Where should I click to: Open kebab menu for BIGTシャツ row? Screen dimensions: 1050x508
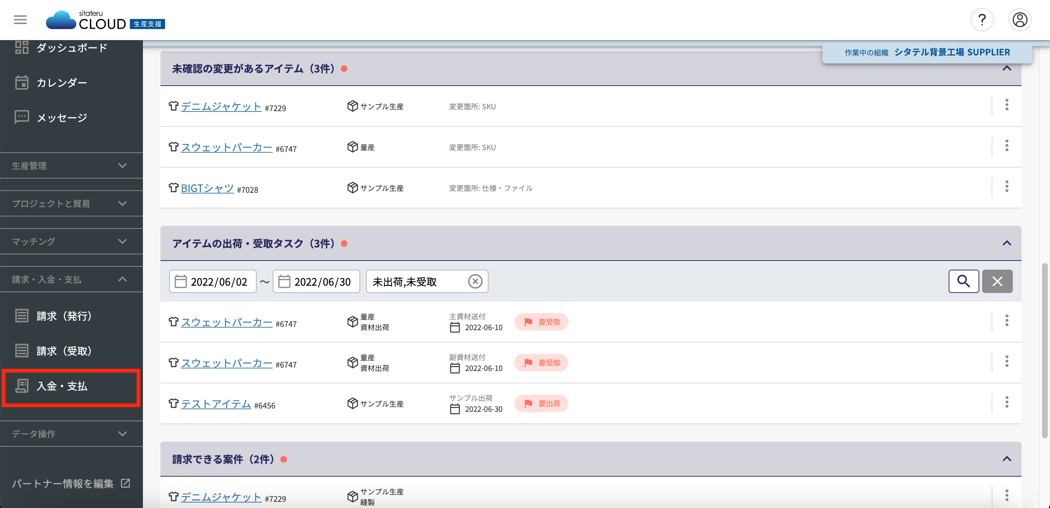point(1006,187)
